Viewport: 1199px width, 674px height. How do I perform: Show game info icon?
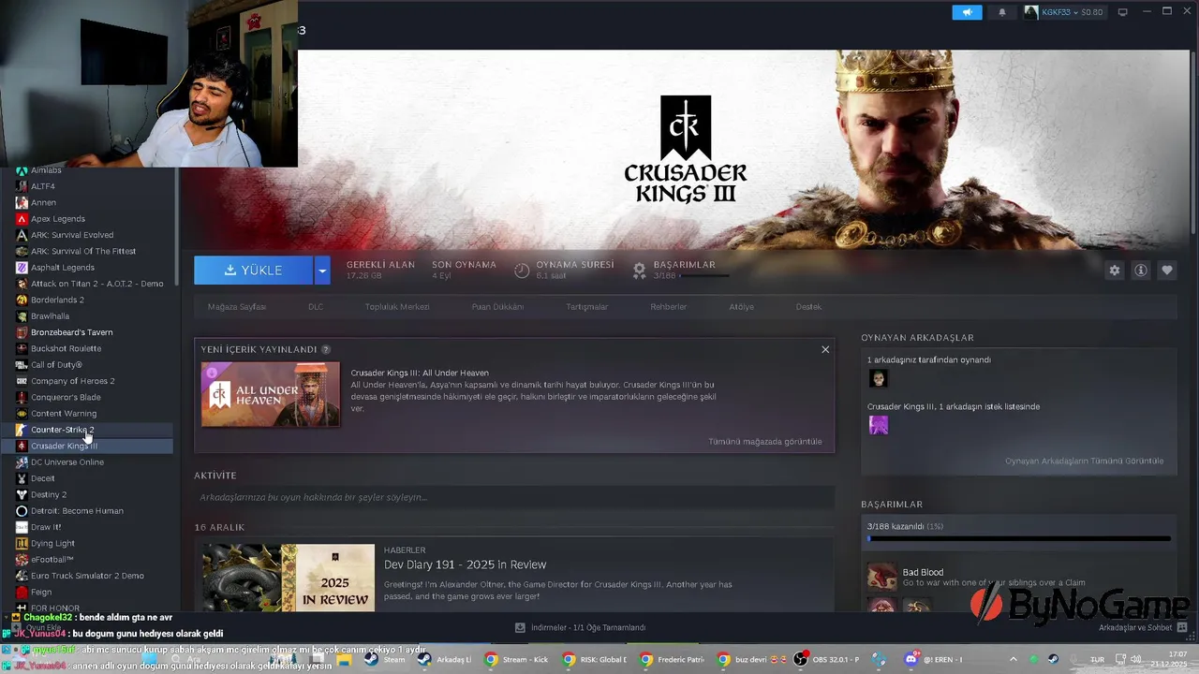1141,271
